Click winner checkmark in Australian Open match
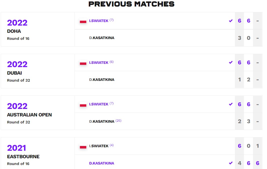The image size is (267, 169). pyautogui.click(x=231, y=104)
